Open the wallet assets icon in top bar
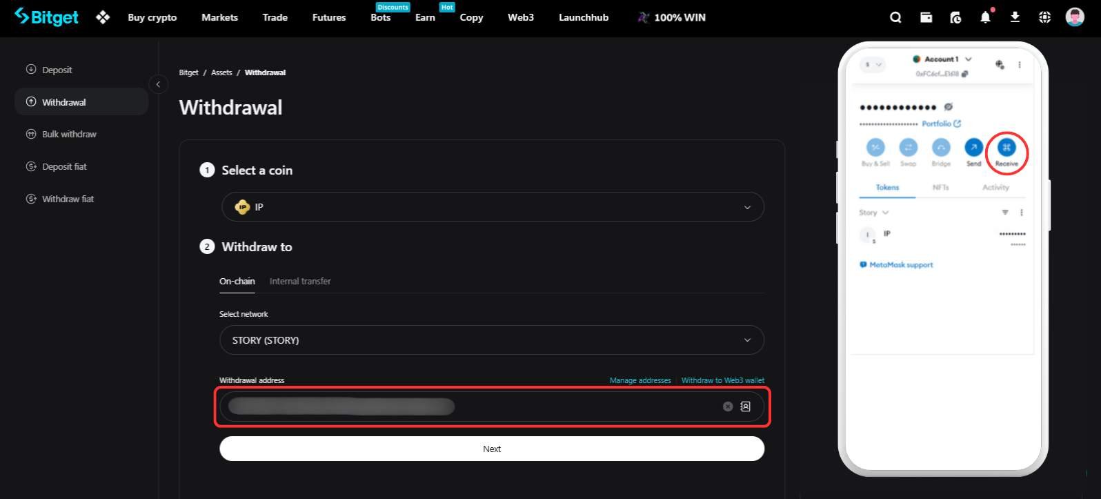Screen dimensions: 1101x499 coord(926,17)
